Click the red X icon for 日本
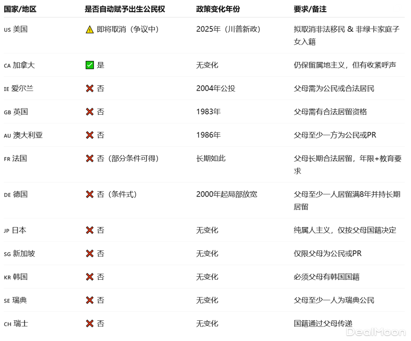411x341 pixels. click(90, 230)
